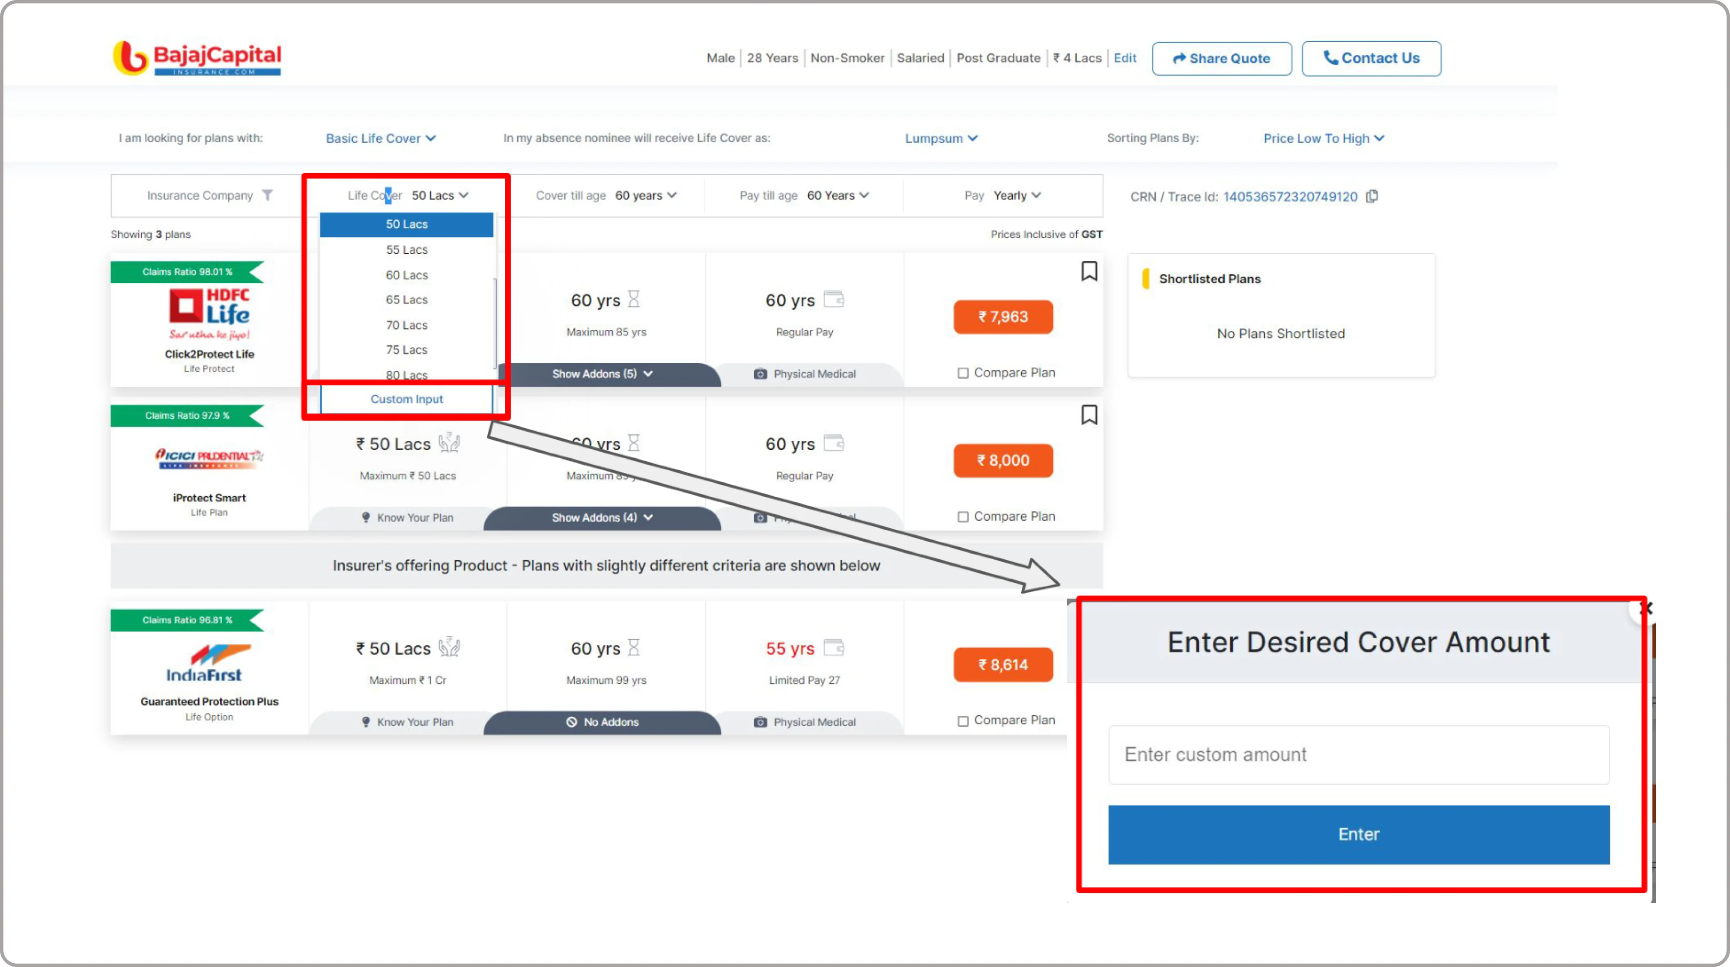Click wallet icon beside 55 yrs
Screen dimensions: 1730x967
pyautogui.click(x=833, y=647)
